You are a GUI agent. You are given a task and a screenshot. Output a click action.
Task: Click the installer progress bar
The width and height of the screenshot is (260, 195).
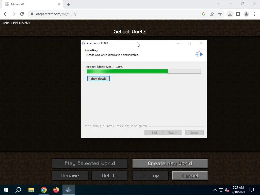(144, 71)
